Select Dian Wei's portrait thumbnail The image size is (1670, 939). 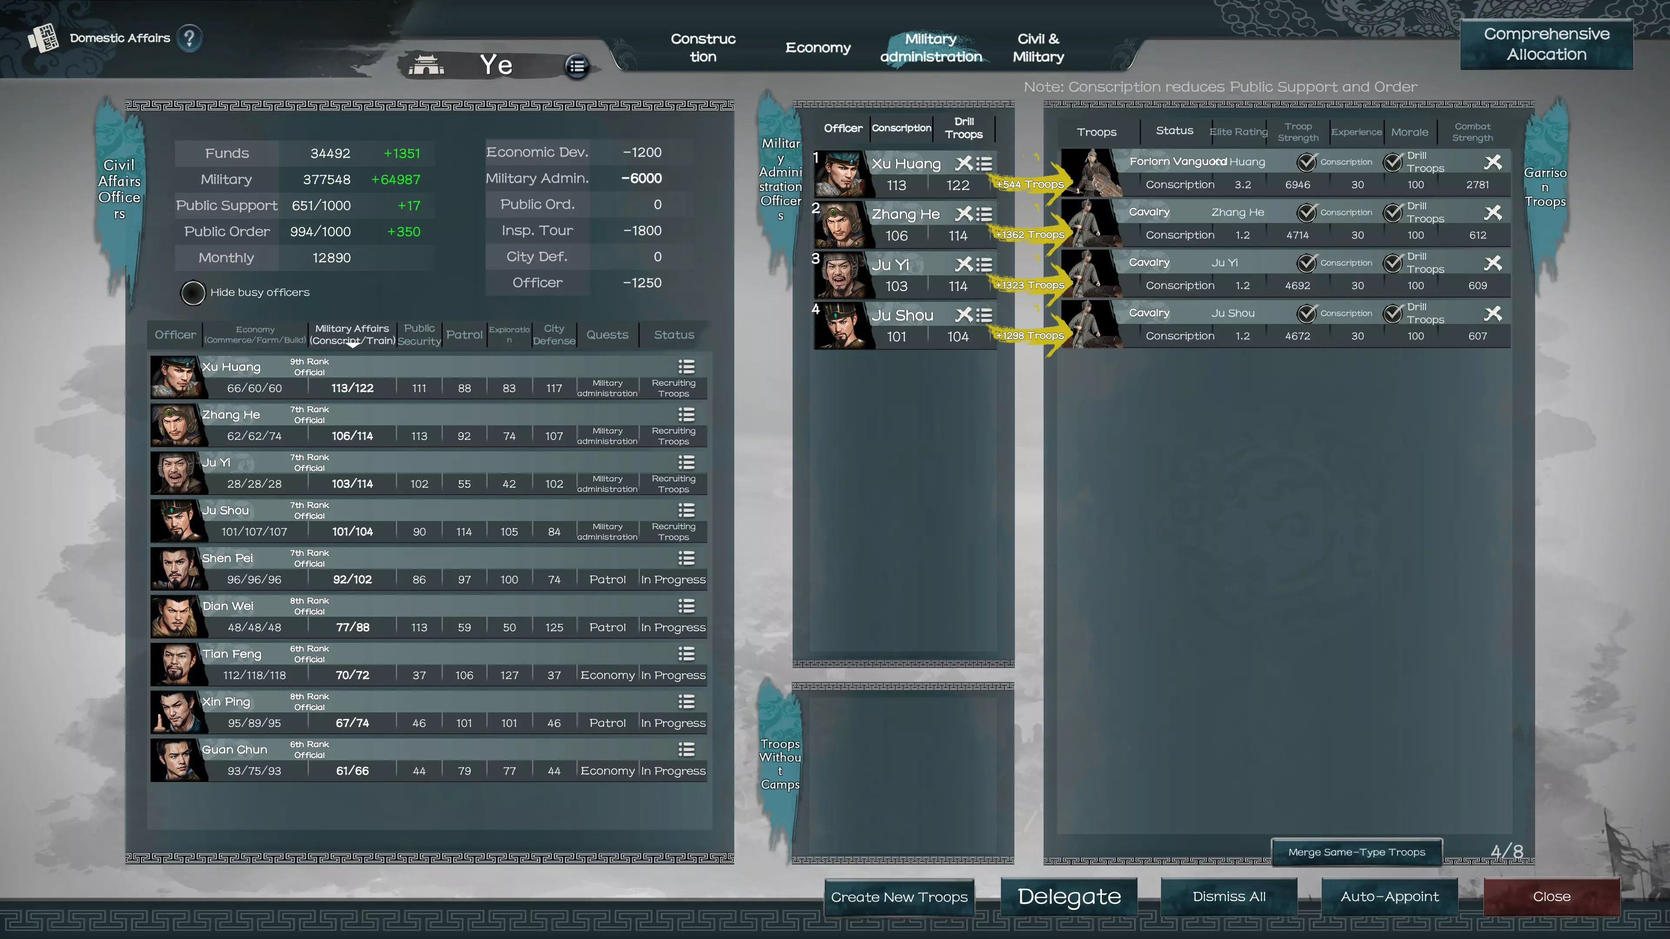pyautogui.click(x=175, y=616)
